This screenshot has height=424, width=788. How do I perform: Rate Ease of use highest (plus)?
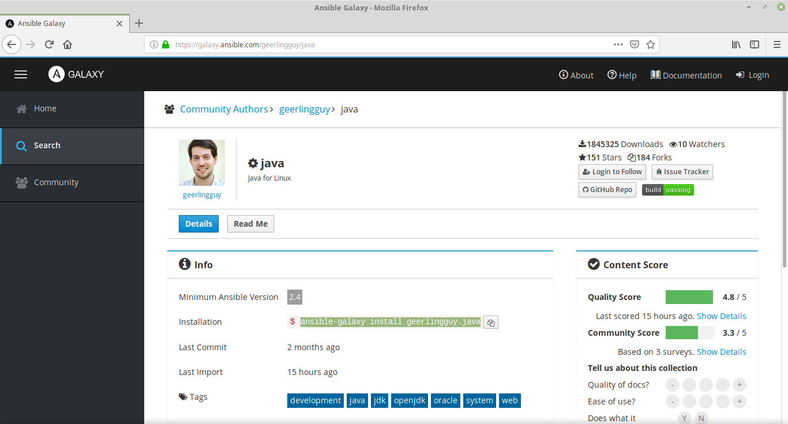point(740,402)
